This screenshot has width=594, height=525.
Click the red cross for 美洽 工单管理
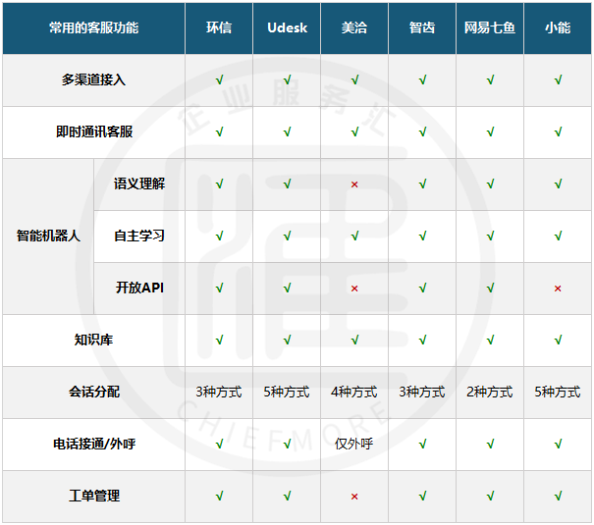pyautogui.click(x=354, y=497)
